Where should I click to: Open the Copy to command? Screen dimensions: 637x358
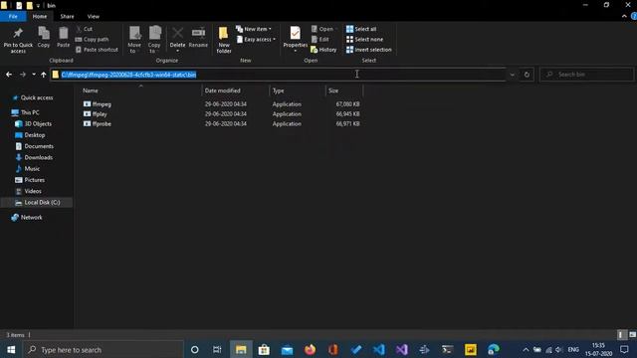point(154,40)
